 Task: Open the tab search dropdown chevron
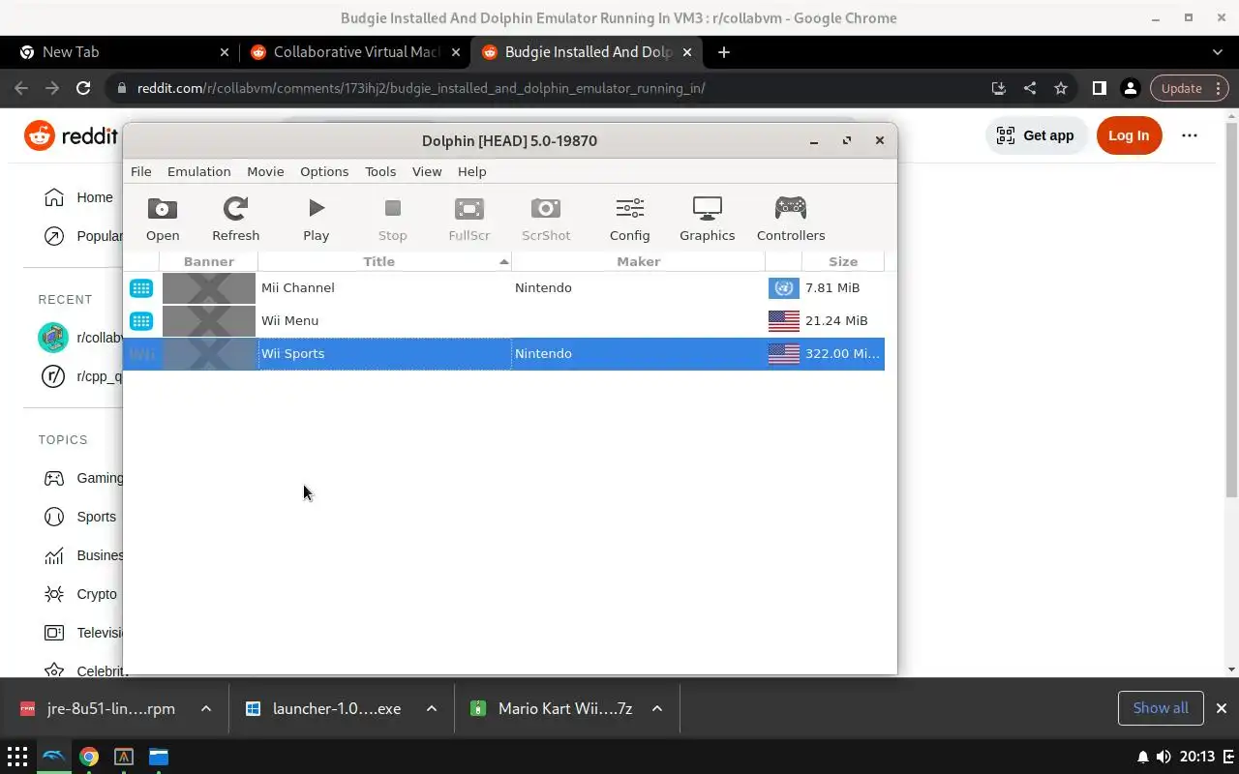click(1218, 52)
